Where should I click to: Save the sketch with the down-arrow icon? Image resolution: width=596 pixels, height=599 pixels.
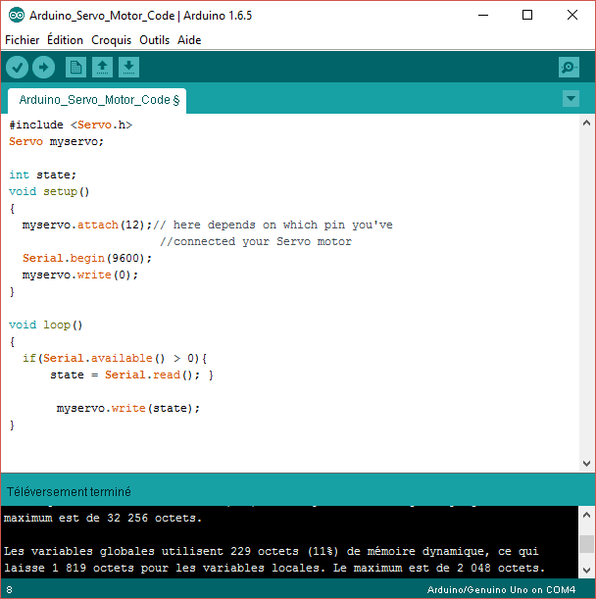(x=128, y=68)
